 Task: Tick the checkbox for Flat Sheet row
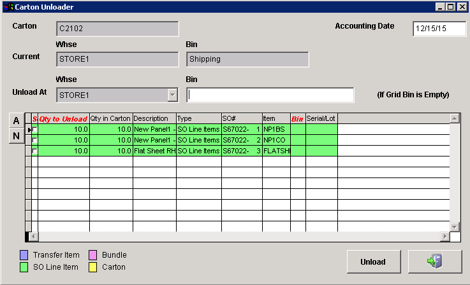(x=35, y=151)
